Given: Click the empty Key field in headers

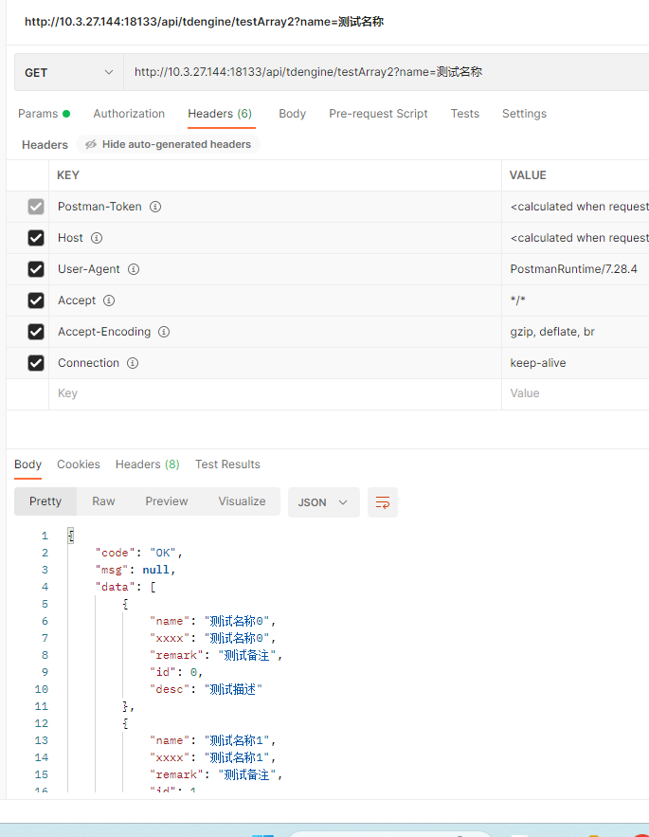Looking at the screenshot, I should pyautogui.click(x=275, y=393).
